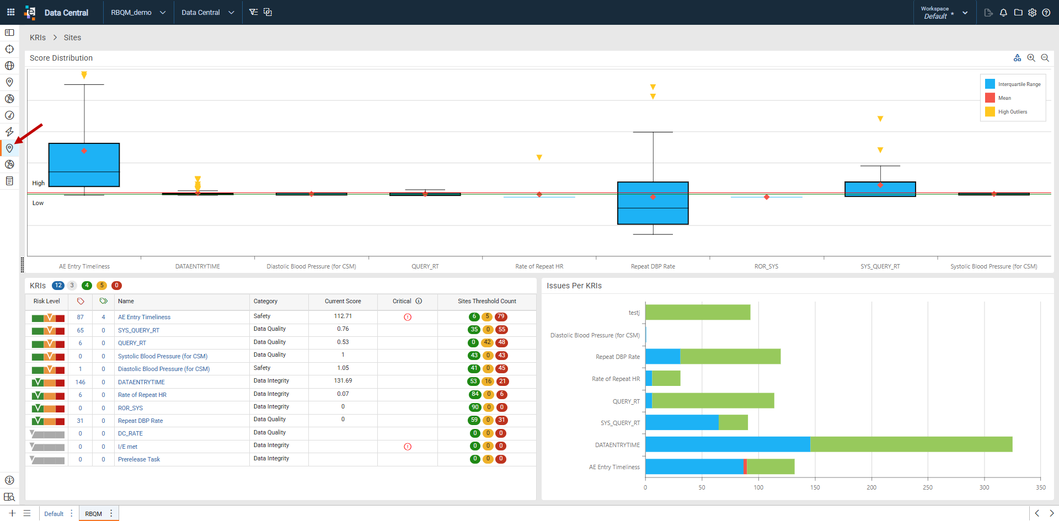Image resolution: width=1059 pixels, height=521 pixels.
Task: Click the panel splitter drag handle
Action: (x=22, y=265)
